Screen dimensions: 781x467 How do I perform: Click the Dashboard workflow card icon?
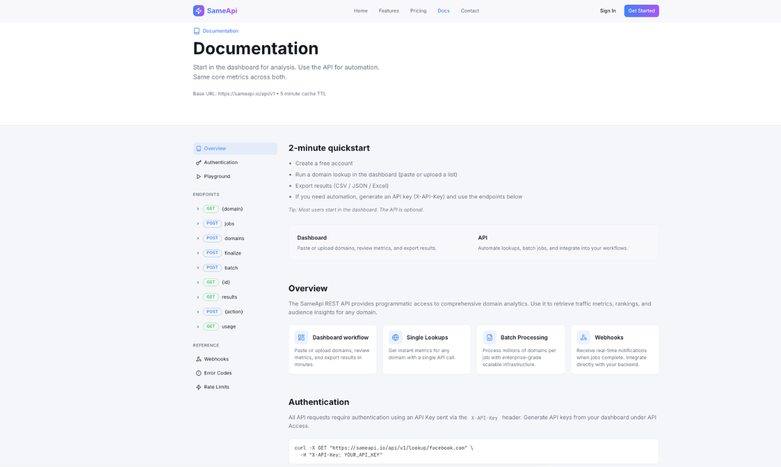[x=301, y=337]
